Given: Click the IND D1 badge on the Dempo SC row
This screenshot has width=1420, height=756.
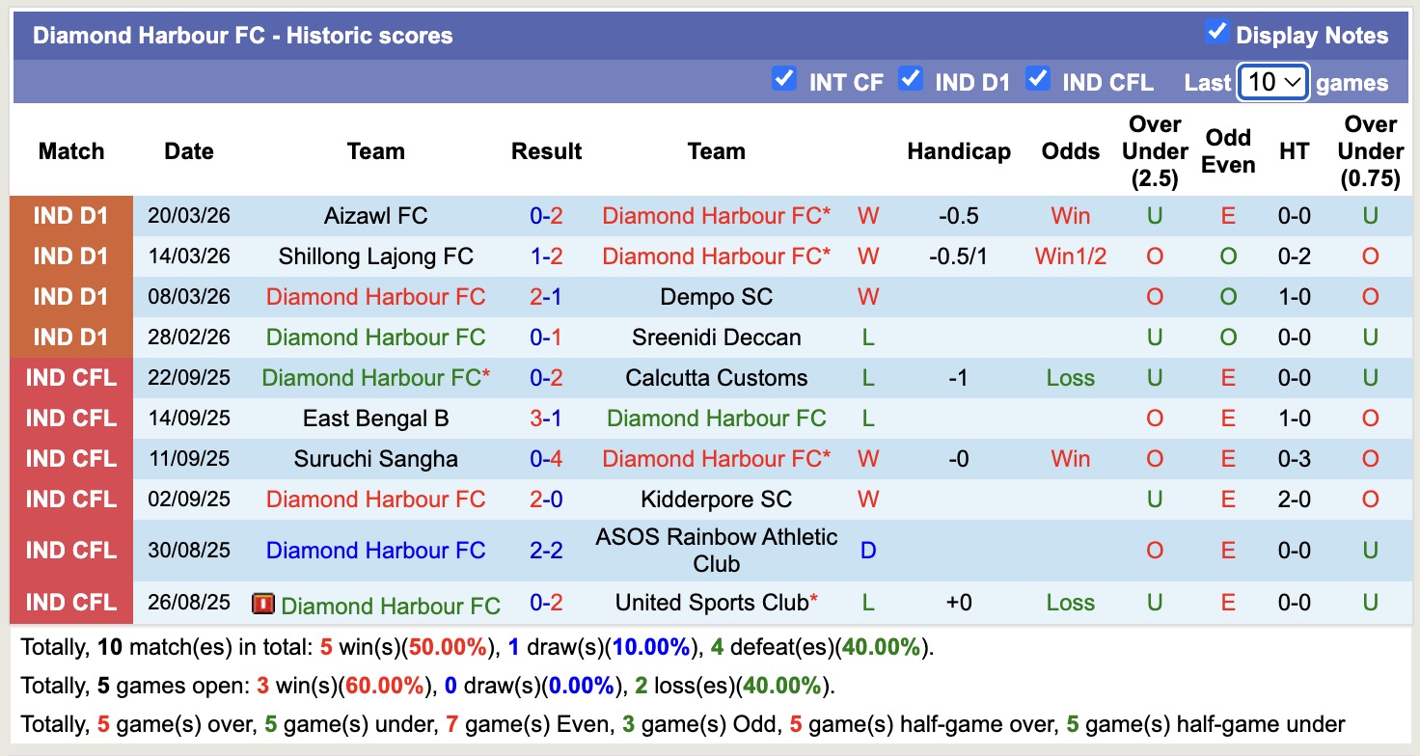Looking at the screenshot, I should 71,296.
